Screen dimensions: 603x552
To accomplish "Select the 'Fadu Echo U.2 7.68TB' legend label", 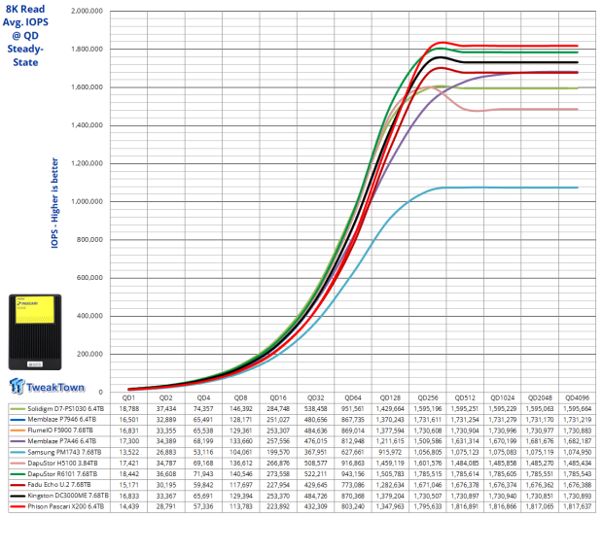I will coord(59,485).
